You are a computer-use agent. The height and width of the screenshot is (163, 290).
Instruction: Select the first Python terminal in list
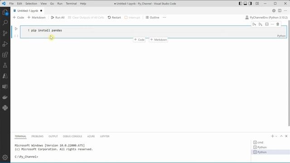tap(271, 147)
